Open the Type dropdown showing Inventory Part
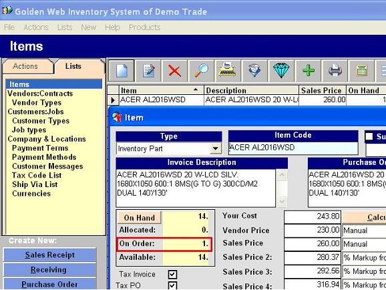This screenshot has width=386, height=290. [x=215, y=148]
